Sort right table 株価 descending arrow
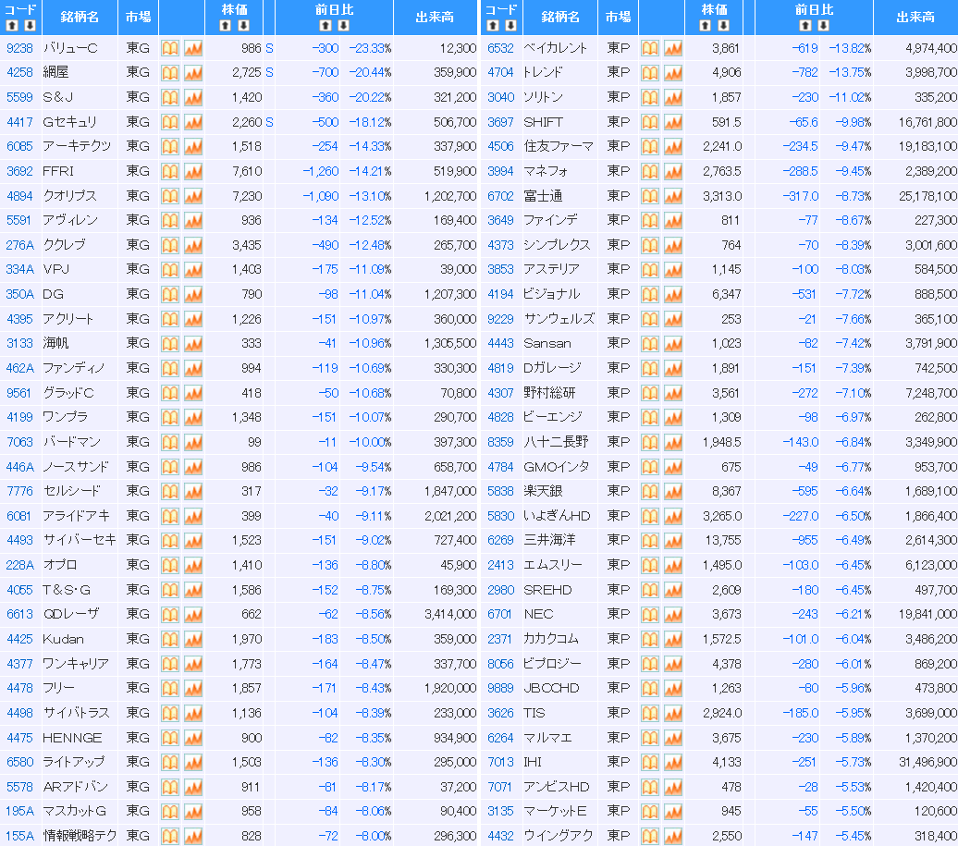The width and height of the screenshot is (958, 846). pos(723,26)
